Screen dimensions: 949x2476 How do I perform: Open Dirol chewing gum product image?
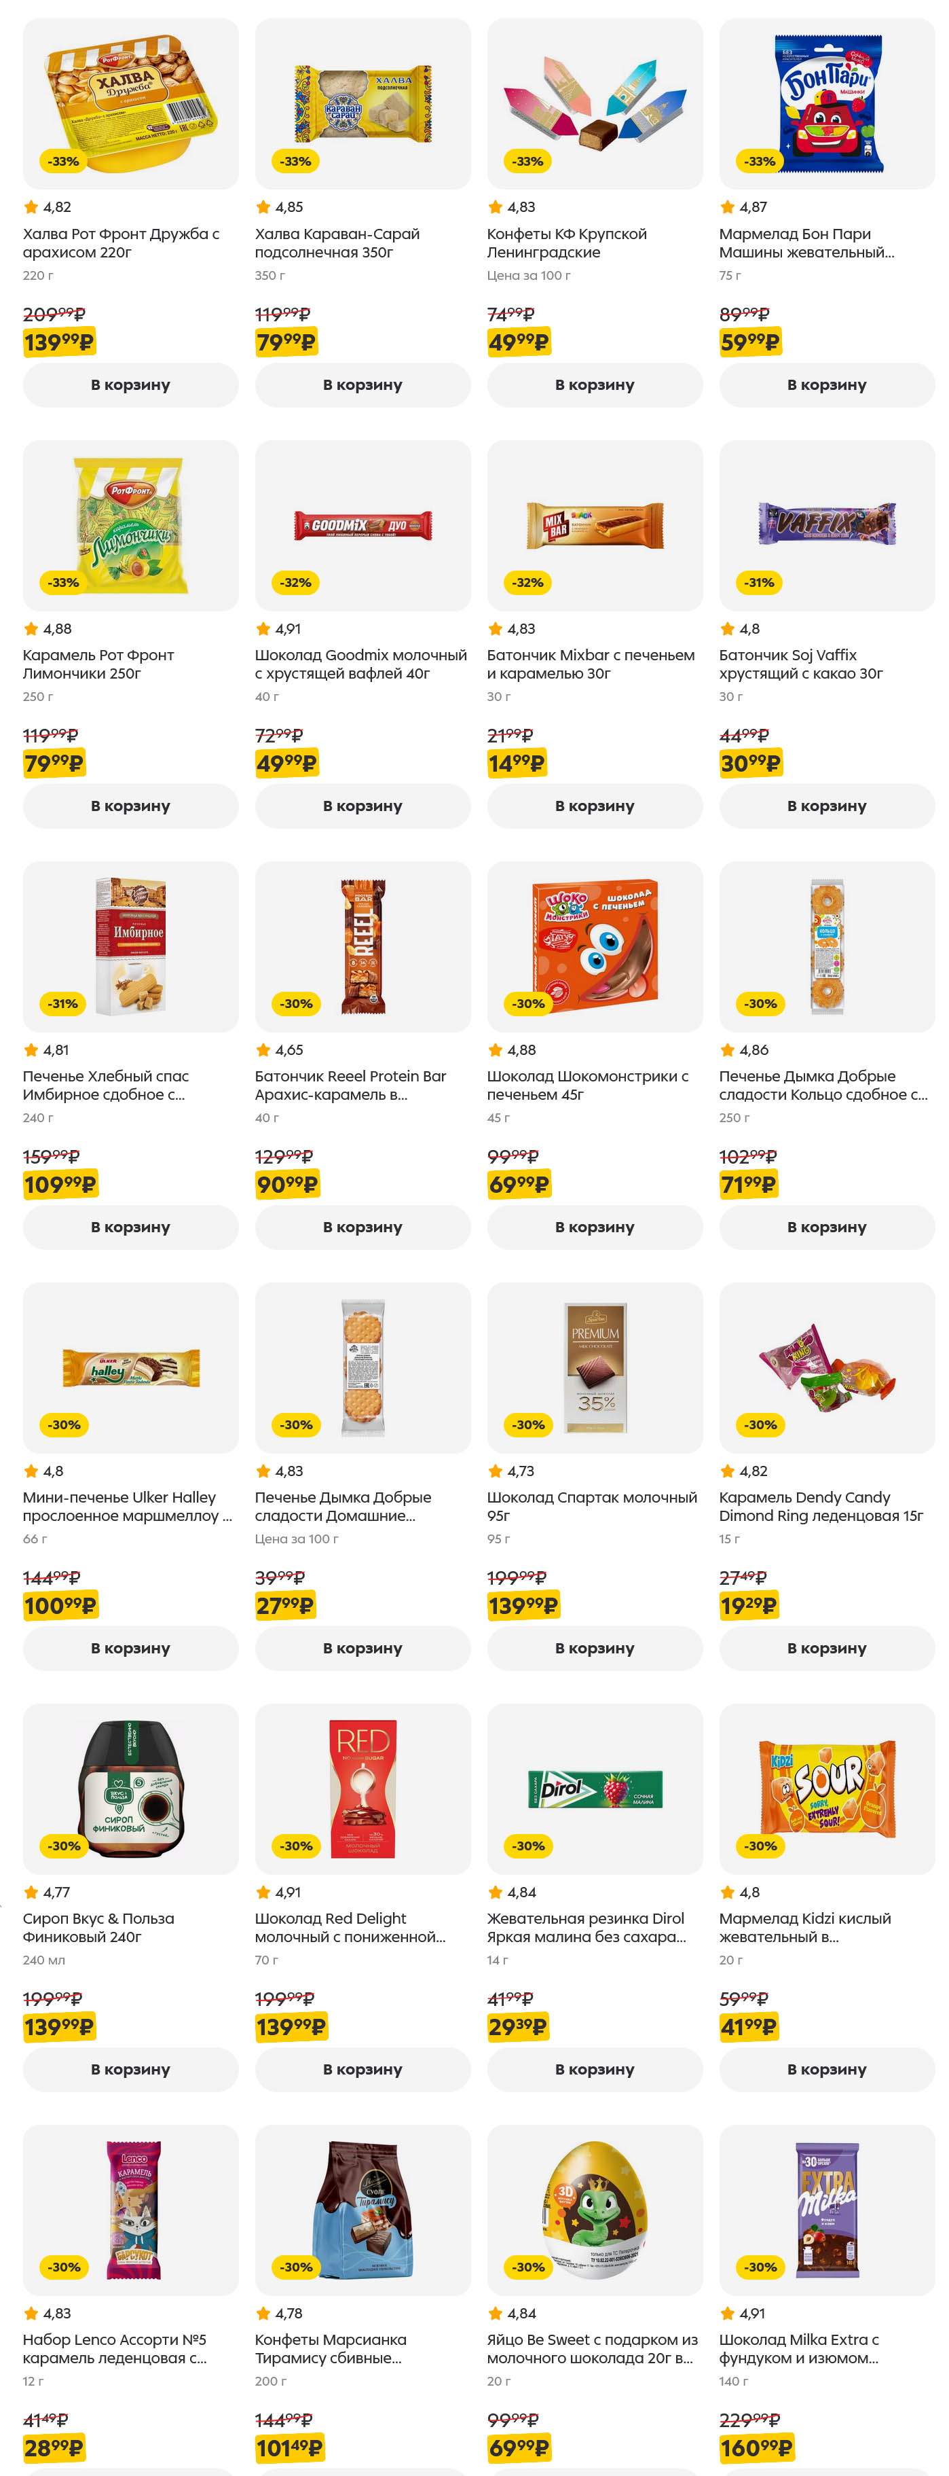click(595, 1788)
